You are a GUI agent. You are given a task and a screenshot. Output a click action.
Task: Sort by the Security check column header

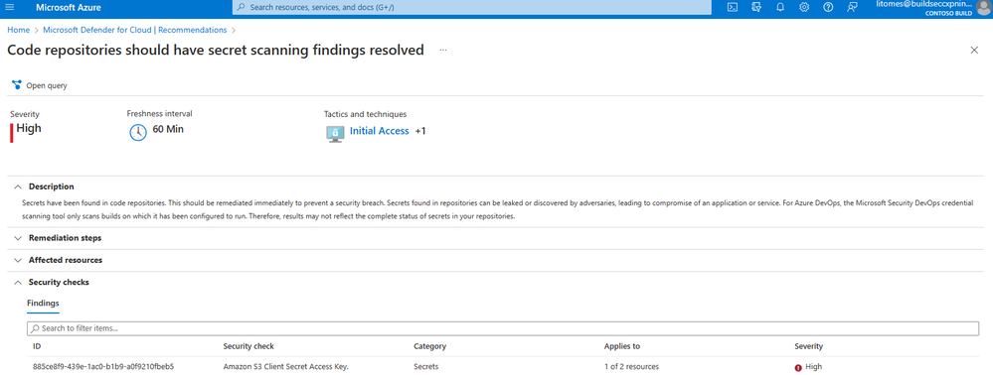pos(248,346)
